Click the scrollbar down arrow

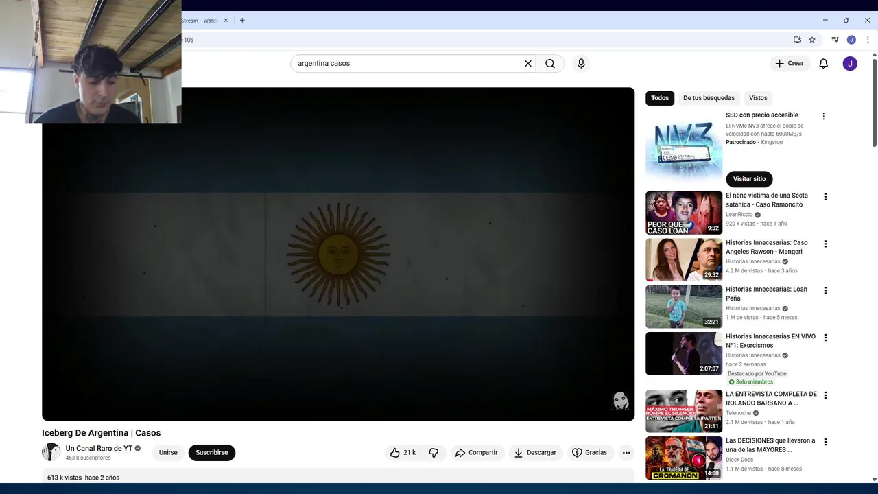[875, 479]
